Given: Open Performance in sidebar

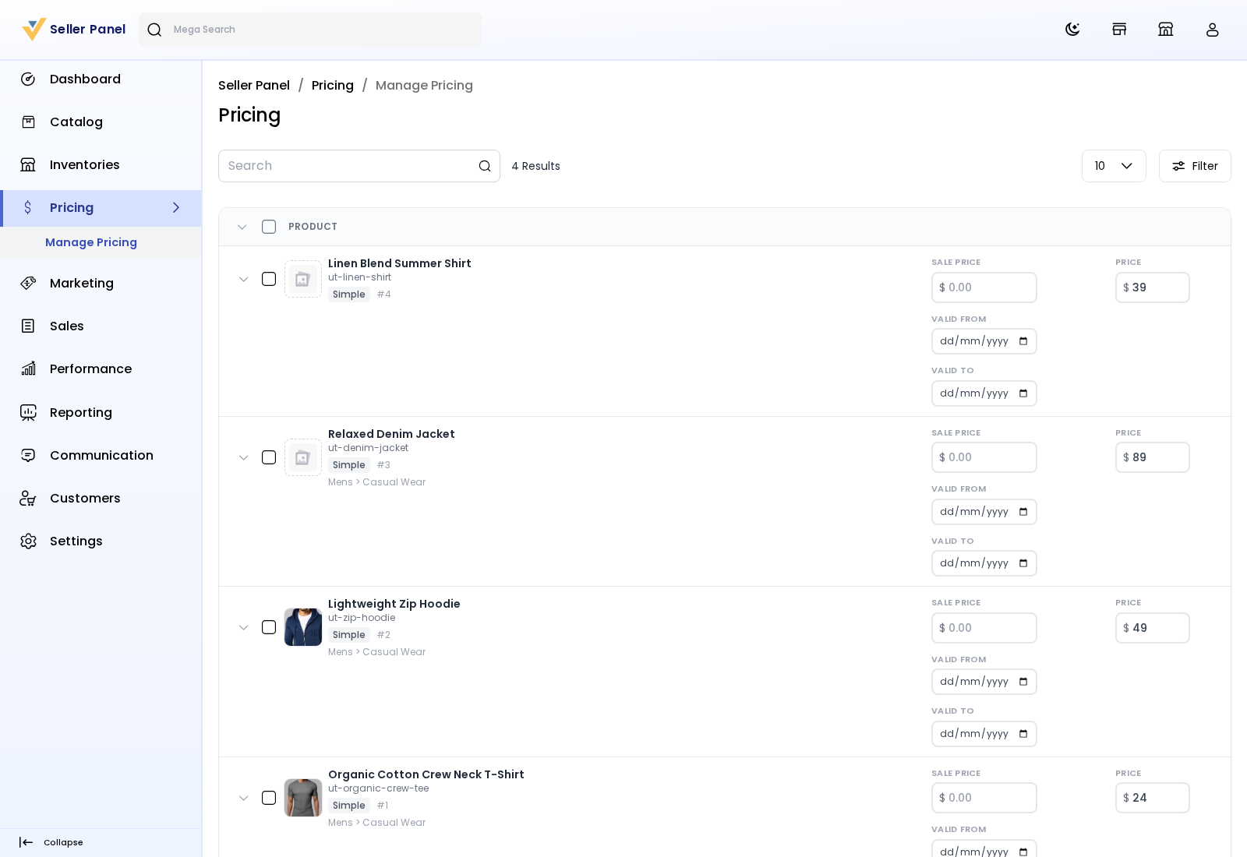Looking at the screenshot, I should pos(101,369).
